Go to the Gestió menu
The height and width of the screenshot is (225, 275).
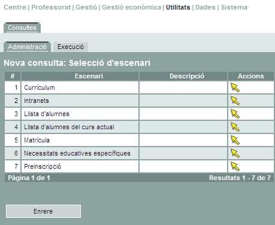[86, 7]
